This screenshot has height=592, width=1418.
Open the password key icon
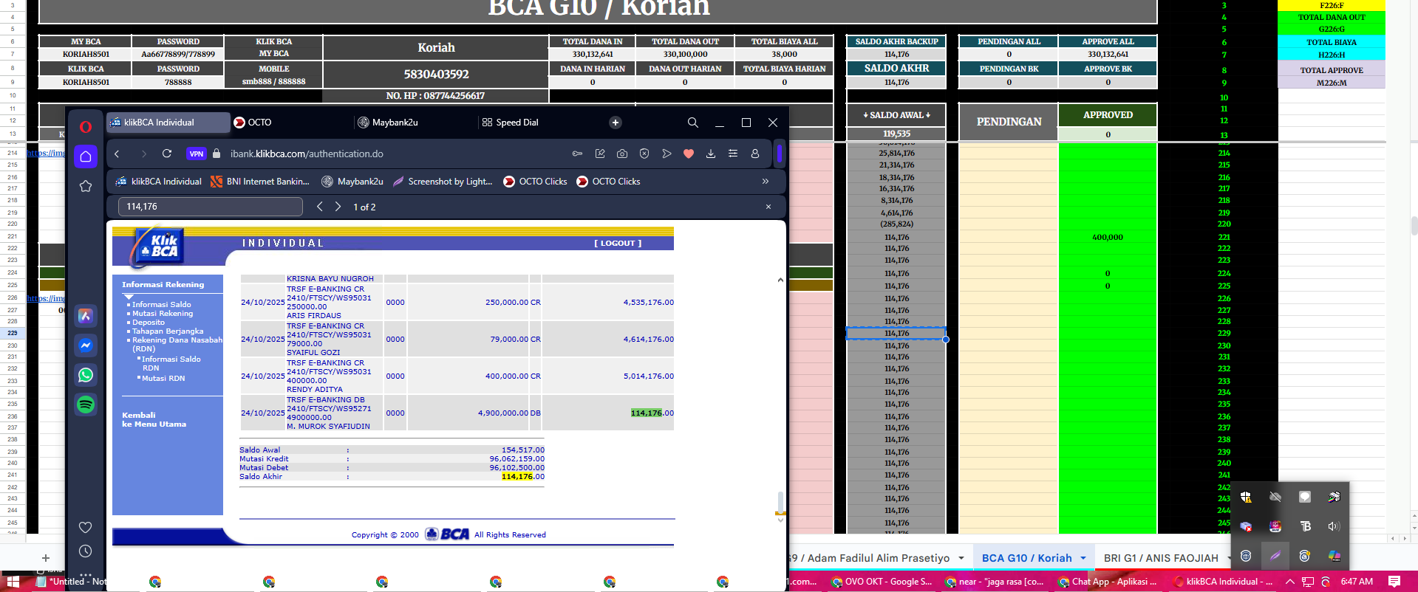578,154
